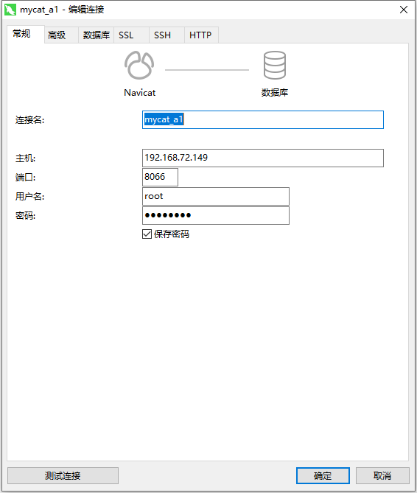Click the 数据库 caption under cylinder icon
Screen dimensions: 417x493
click(x=275, y=93)
